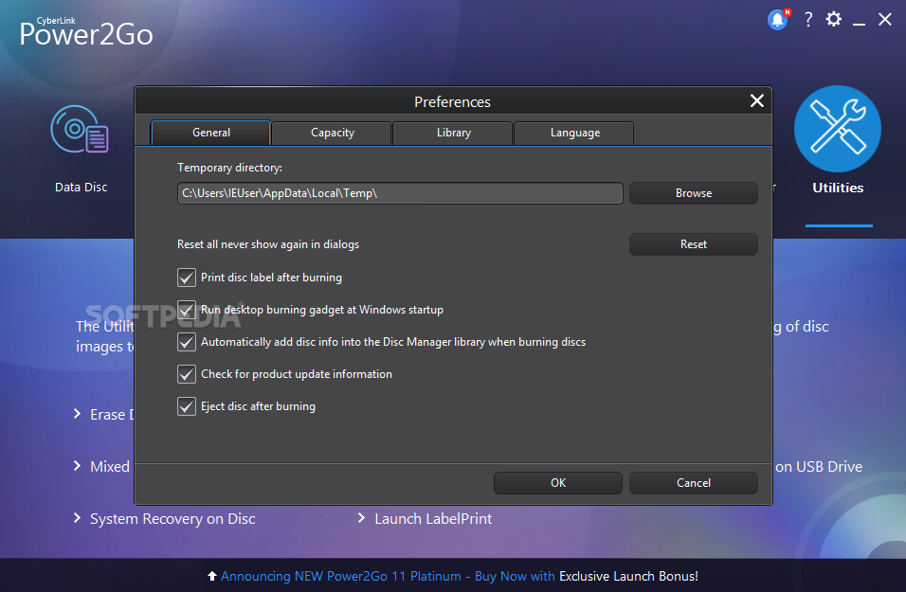The width and height of the screenshot is (906, 592).
Task: Select the Utilities wrench and screwdriver icon
Action: click(x=837, y=128)
